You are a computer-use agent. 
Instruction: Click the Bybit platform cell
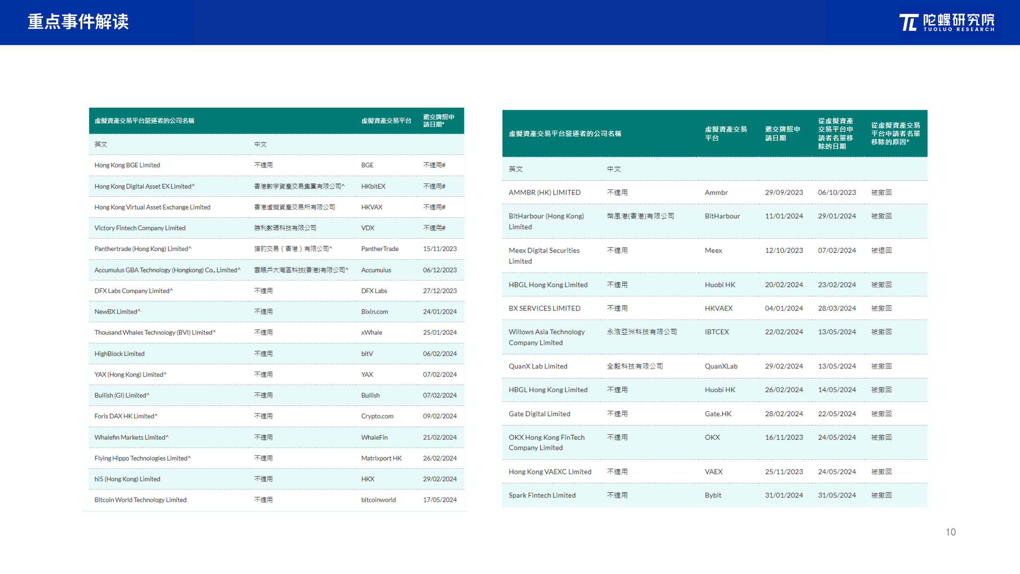click(x=713, y=495)
